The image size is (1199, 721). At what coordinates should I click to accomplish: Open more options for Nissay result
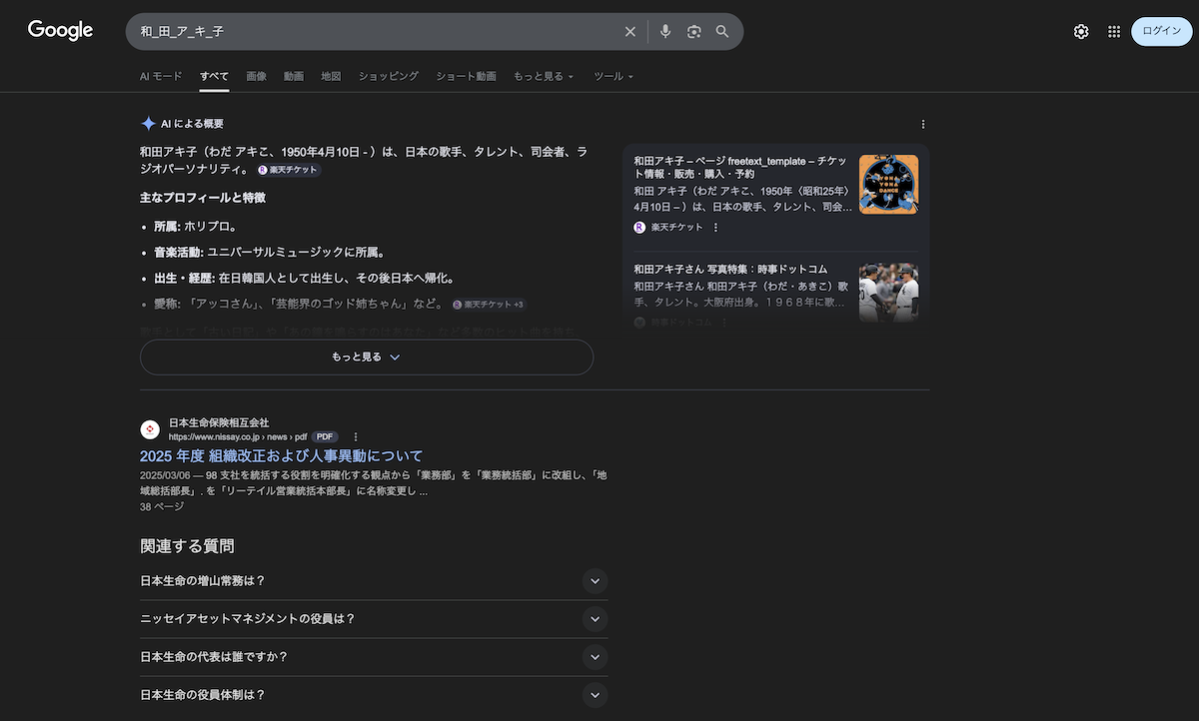(356, 436)
